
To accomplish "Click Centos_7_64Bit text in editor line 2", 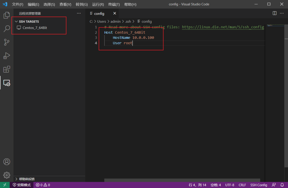I will coord(130,32).
